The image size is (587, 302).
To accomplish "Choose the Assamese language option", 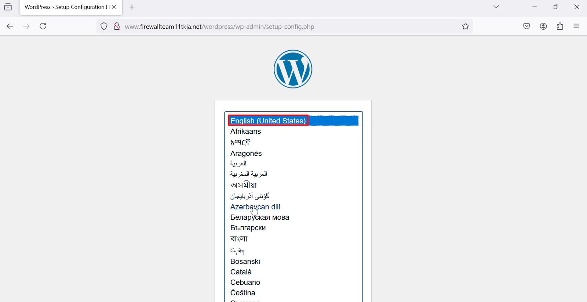I will pyautogui.click(x=293, y=185).
